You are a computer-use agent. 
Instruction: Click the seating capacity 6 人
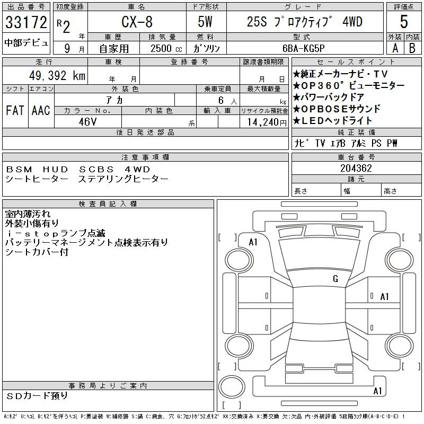(228, 101)
